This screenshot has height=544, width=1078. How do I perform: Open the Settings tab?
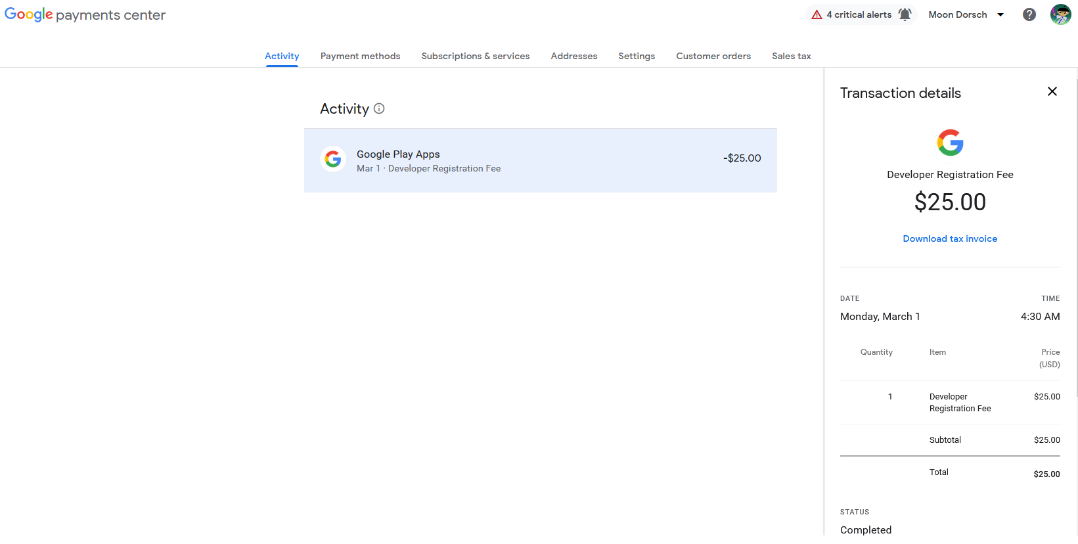click(x=637, y=56)
